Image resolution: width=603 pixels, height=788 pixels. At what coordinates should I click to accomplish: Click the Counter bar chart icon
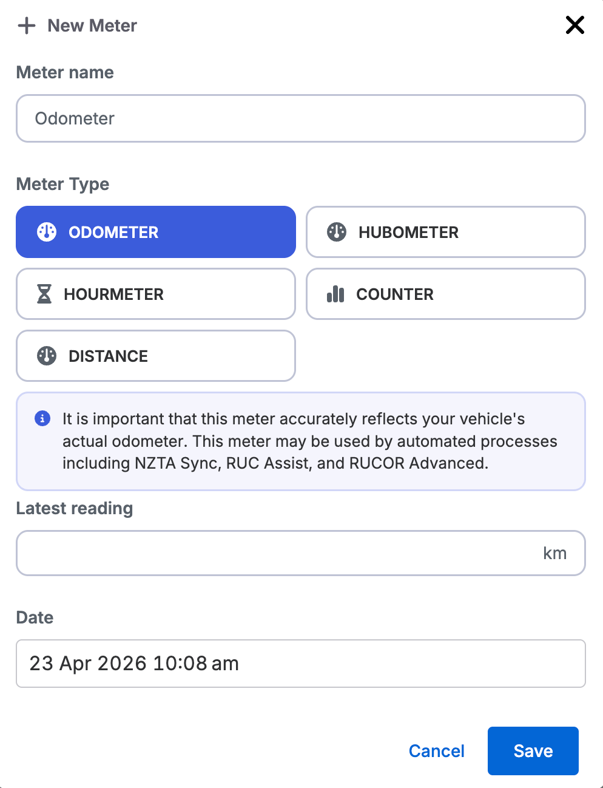pos(335,294)
